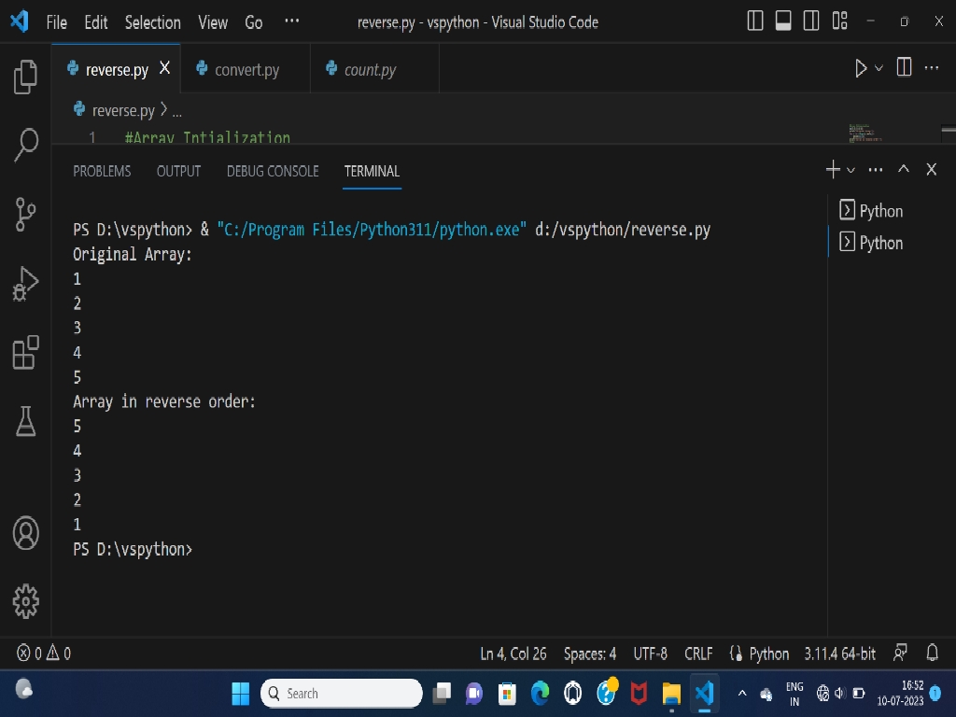Viewport: 956px width, 717px height.
Task: Switch to the PROBLEMS panel tab
Action: pos(102,172)
